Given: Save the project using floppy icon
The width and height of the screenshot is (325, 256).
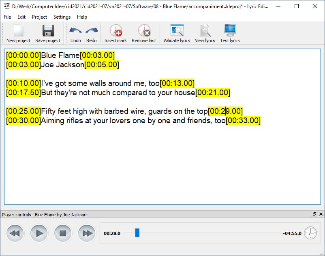Looking at the screenshot, I should point(48,33).
